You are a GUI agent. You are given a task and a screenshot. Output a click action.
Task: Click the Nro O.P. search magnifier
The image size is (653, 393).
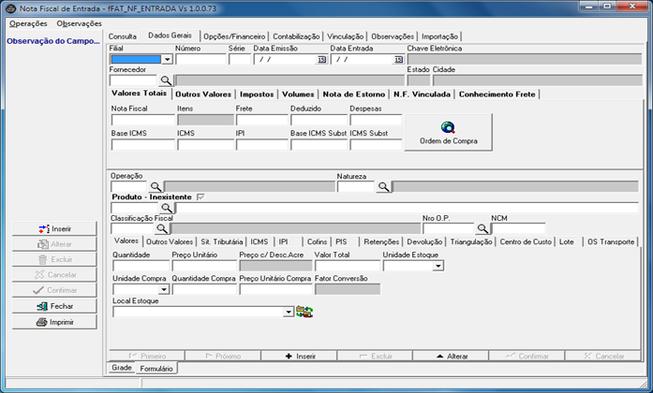[482, 228]
